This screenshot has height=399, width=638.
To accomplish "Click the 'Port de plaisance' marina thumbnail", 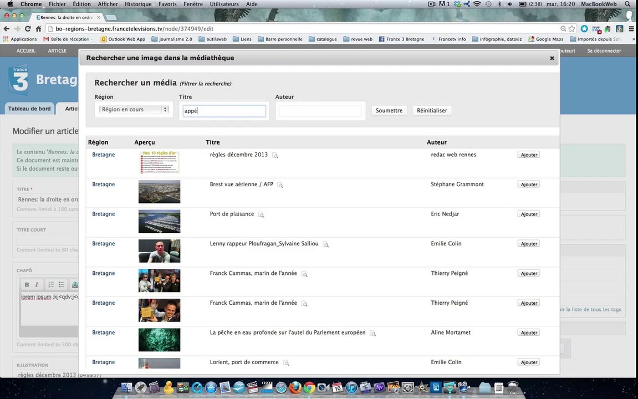I will pos(159,221).
